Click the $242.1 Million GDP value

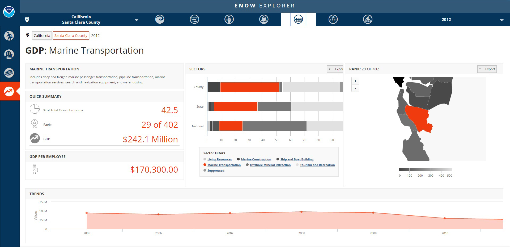(x=150, y=139)
